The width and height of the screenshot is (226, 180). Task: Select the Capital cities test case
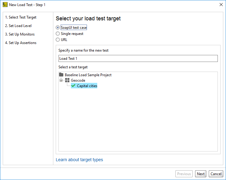pyautogui.click(x=87, y=86)
